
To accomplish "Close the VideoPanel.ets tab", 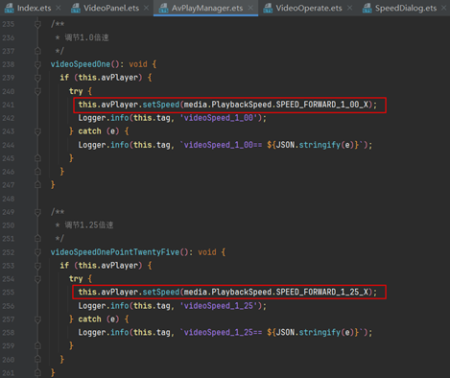I will coord(146,8).
